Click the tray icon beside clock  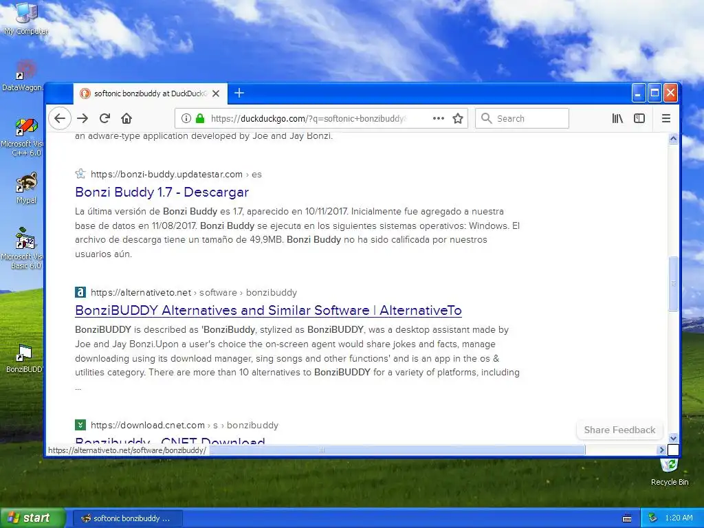point(652,518)
